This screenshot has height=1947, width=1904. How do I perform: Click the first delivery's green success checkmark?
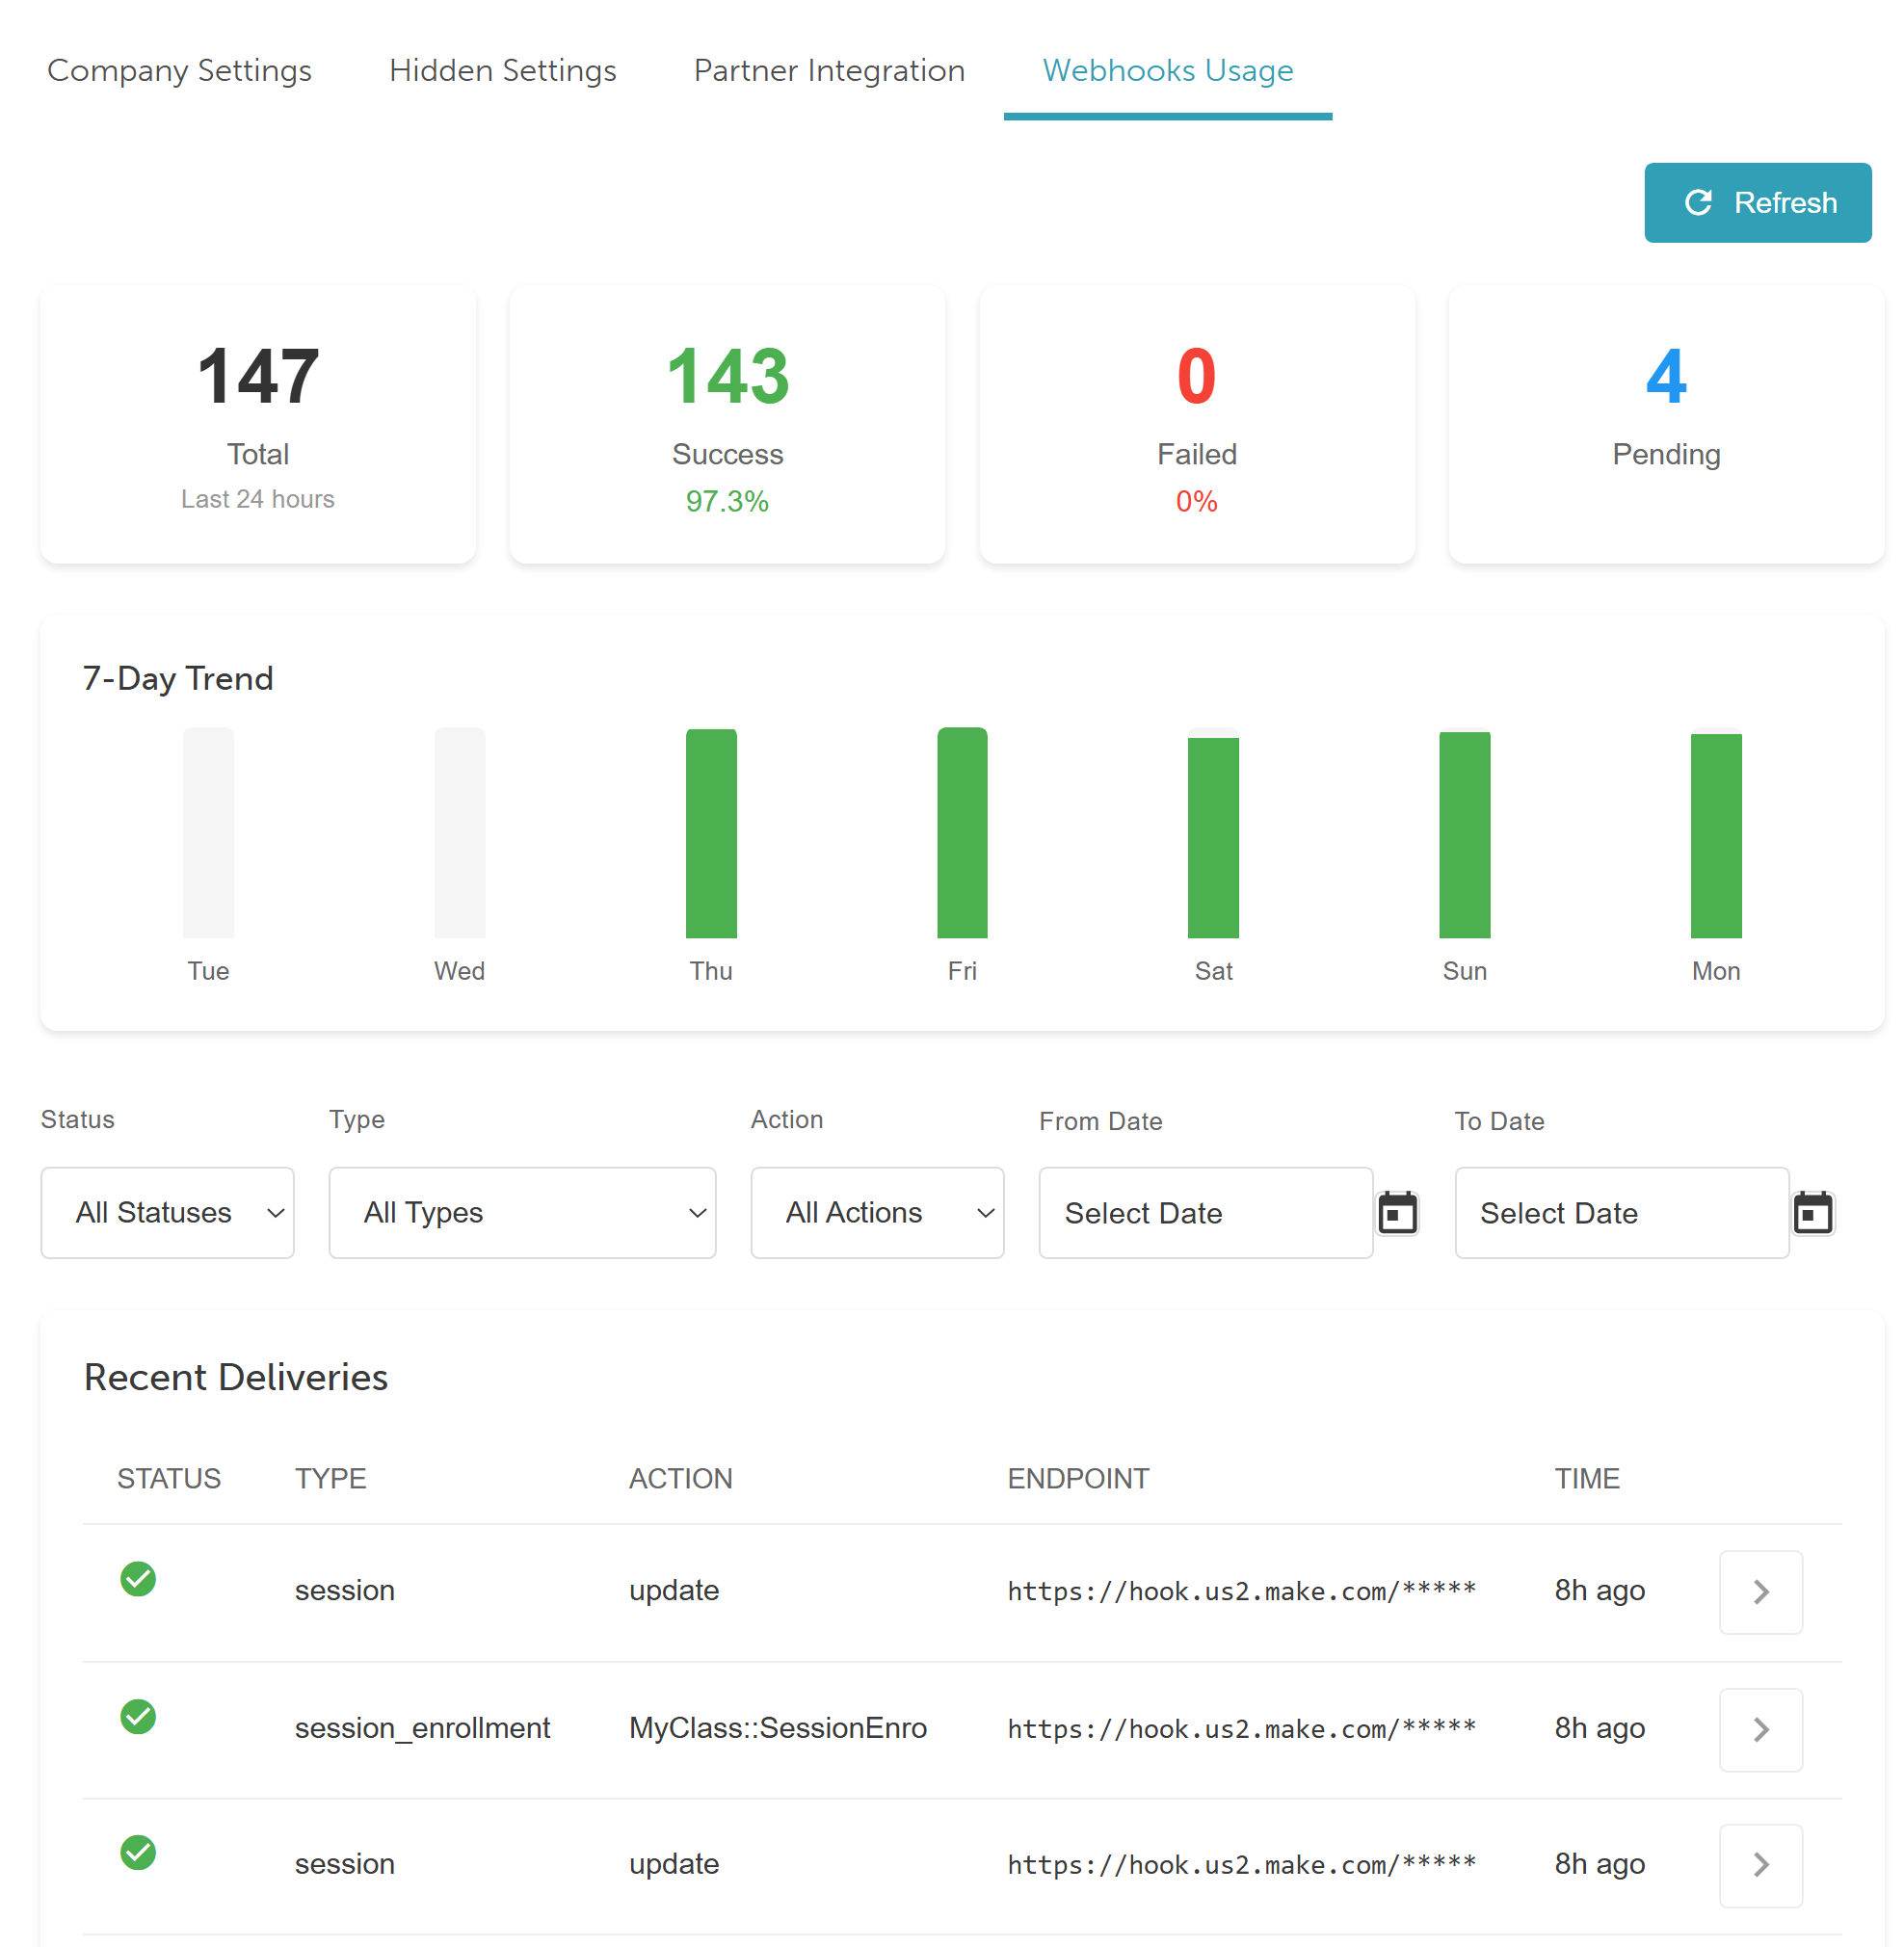point(138,1579)
